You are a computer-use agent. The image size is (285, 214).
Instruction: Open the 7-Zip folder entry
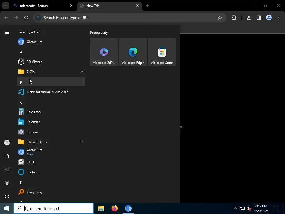51,72
